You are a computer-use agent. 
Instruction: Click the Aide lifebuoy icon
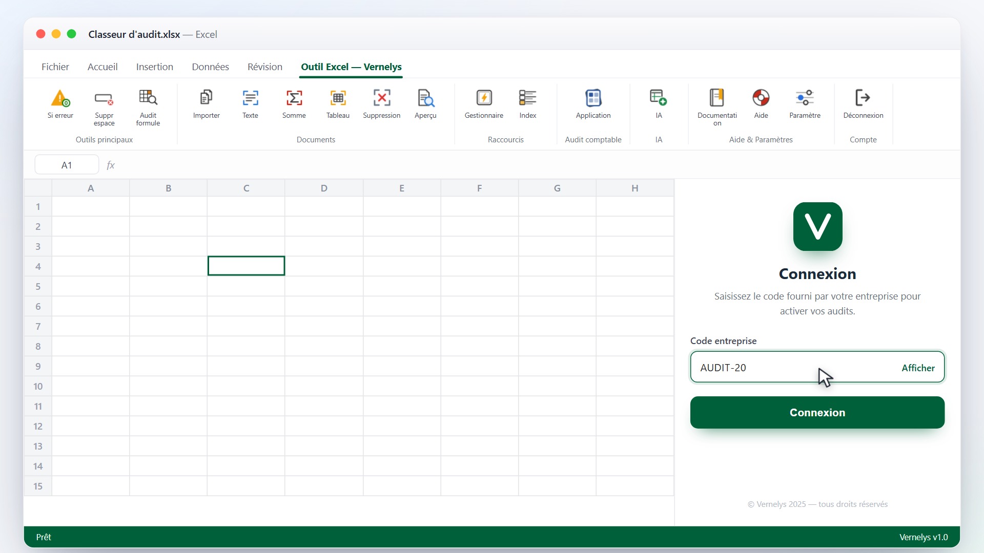pos(761,98)
